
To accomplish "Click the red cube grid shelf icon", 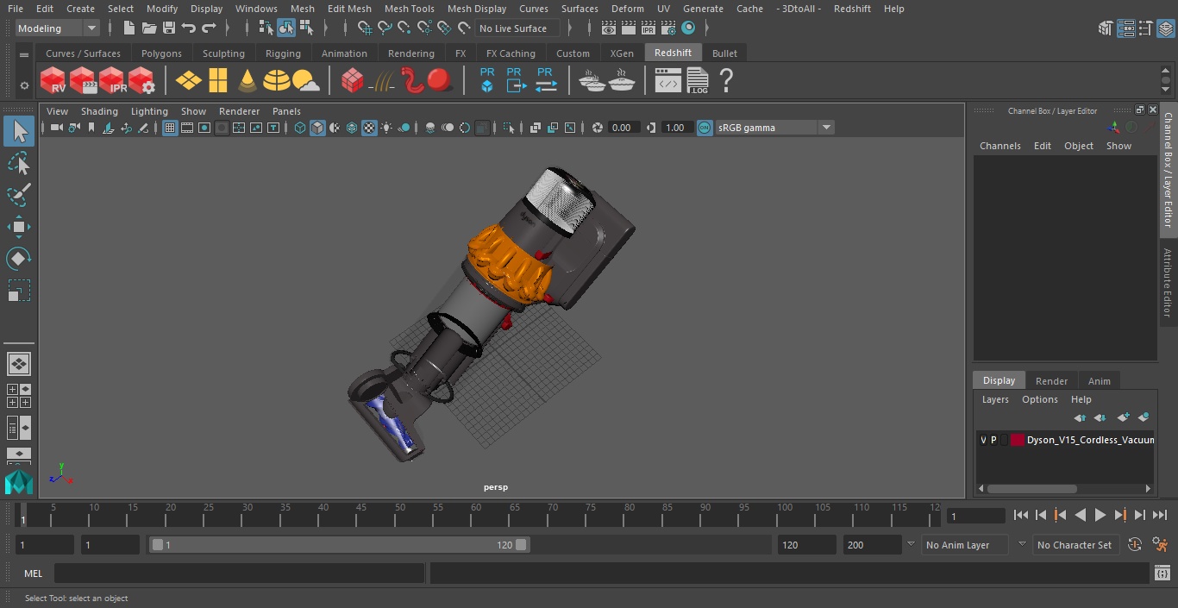I will [x=353, y=81].
